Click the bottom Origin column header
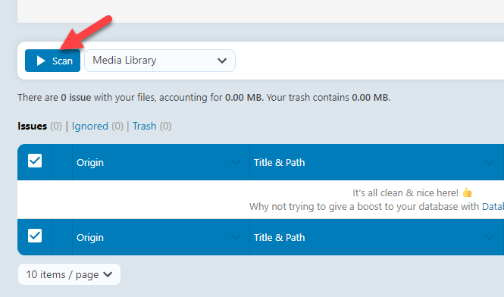This screenshot has height=297, width=504. pyautogui.click(x=90, y=237)
